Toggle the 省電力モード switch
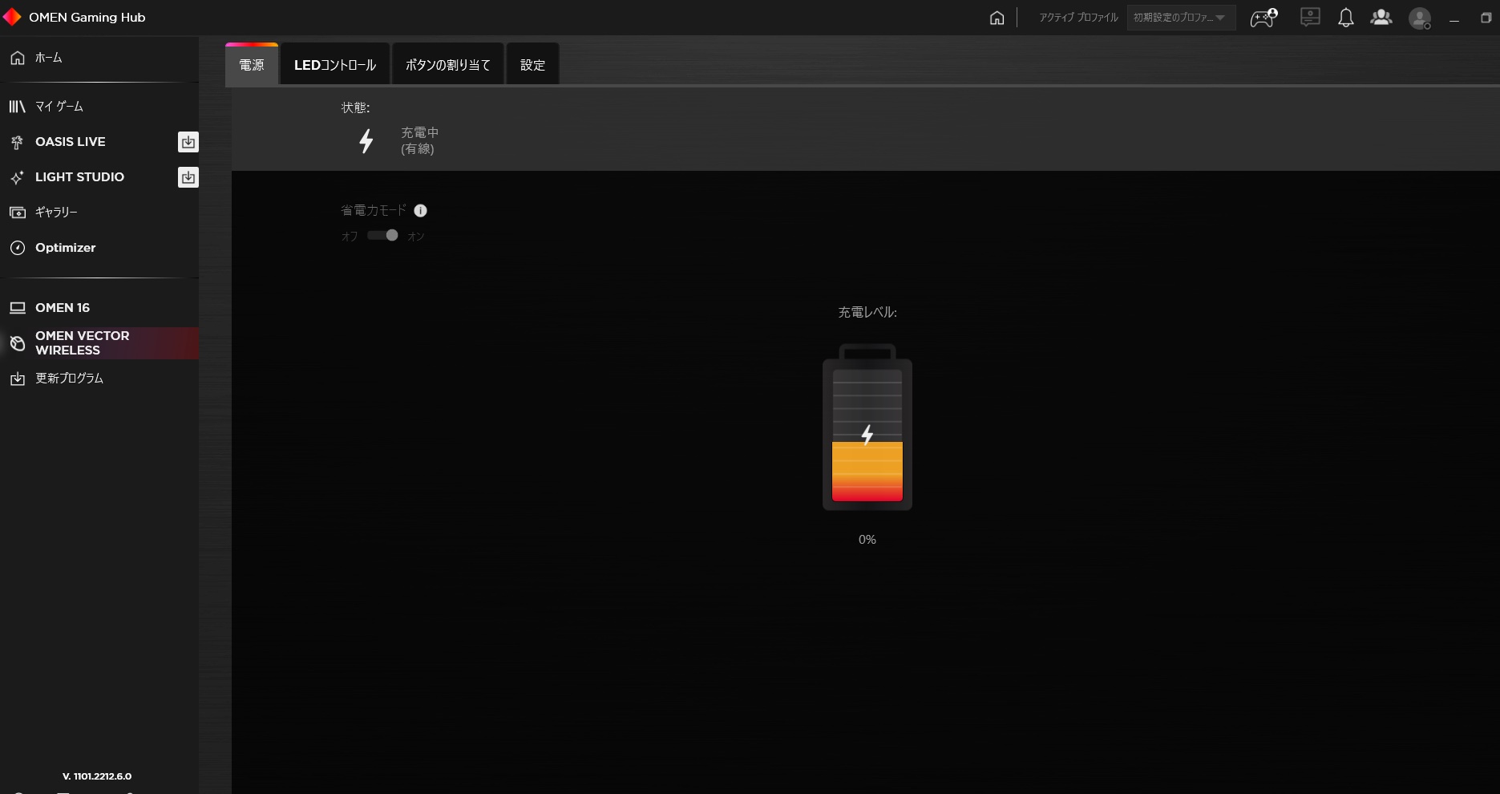This screenshot has height=794, width=1500. [382, 235]
